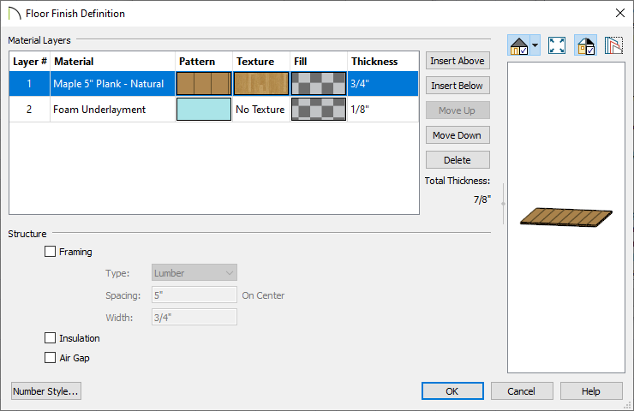Viewport: 634px width, 411px height.
Task: Click the No Texture cell
Action: coord(260,109)
